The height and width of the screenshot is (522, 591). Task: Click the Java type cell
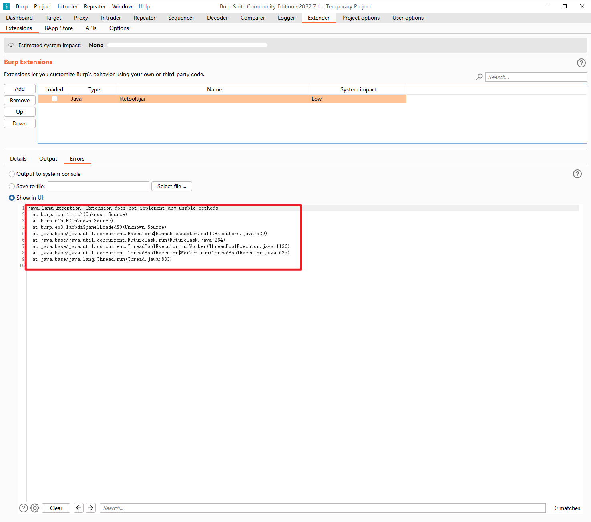[x=94, y=99]
